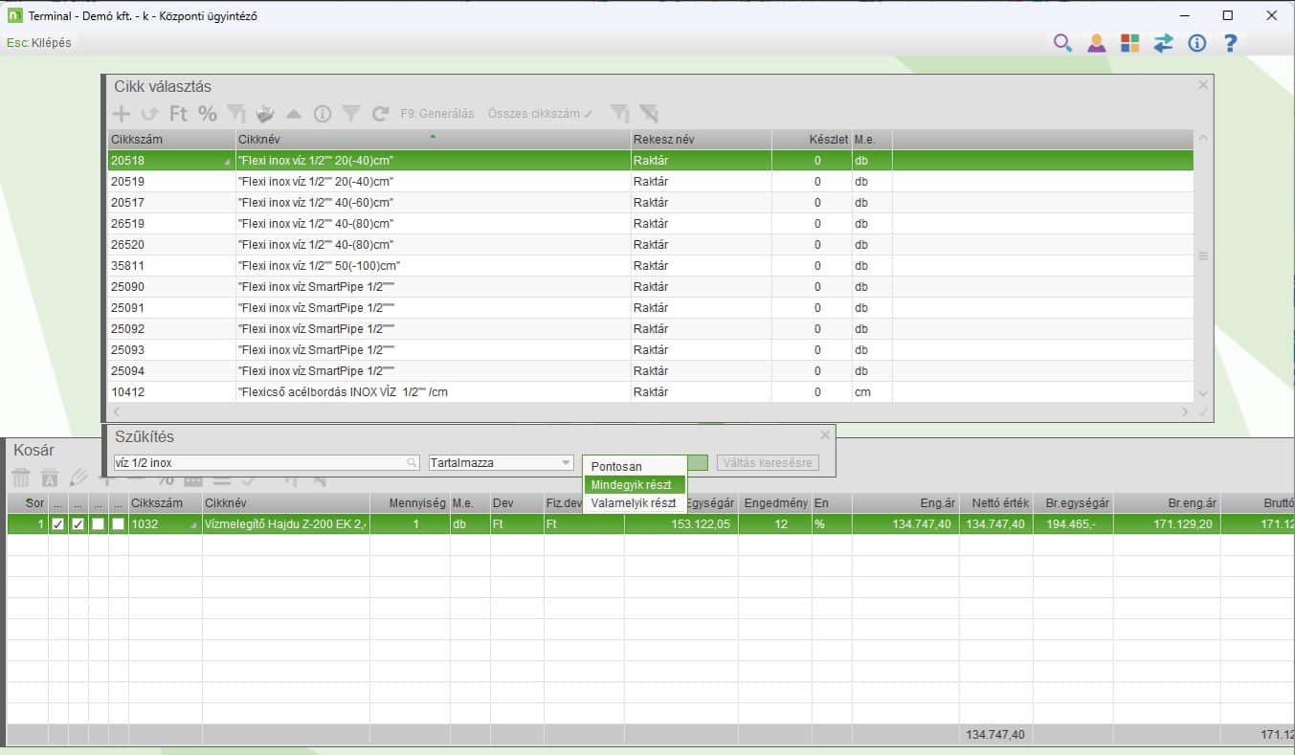Click Esc: Kilépés menu item
The height and width of the screenshot is (755, 1295).
pos(39,43)
